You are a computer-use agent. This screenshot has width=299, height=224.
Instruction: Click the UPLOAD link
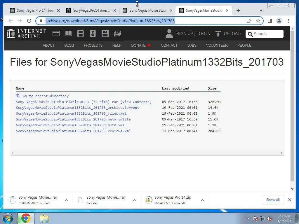click(x=232, y=34)
